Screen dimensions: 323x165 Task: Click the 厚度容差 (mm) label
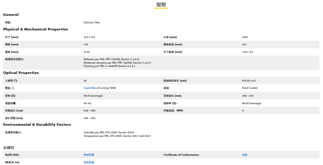click(173, 45)
